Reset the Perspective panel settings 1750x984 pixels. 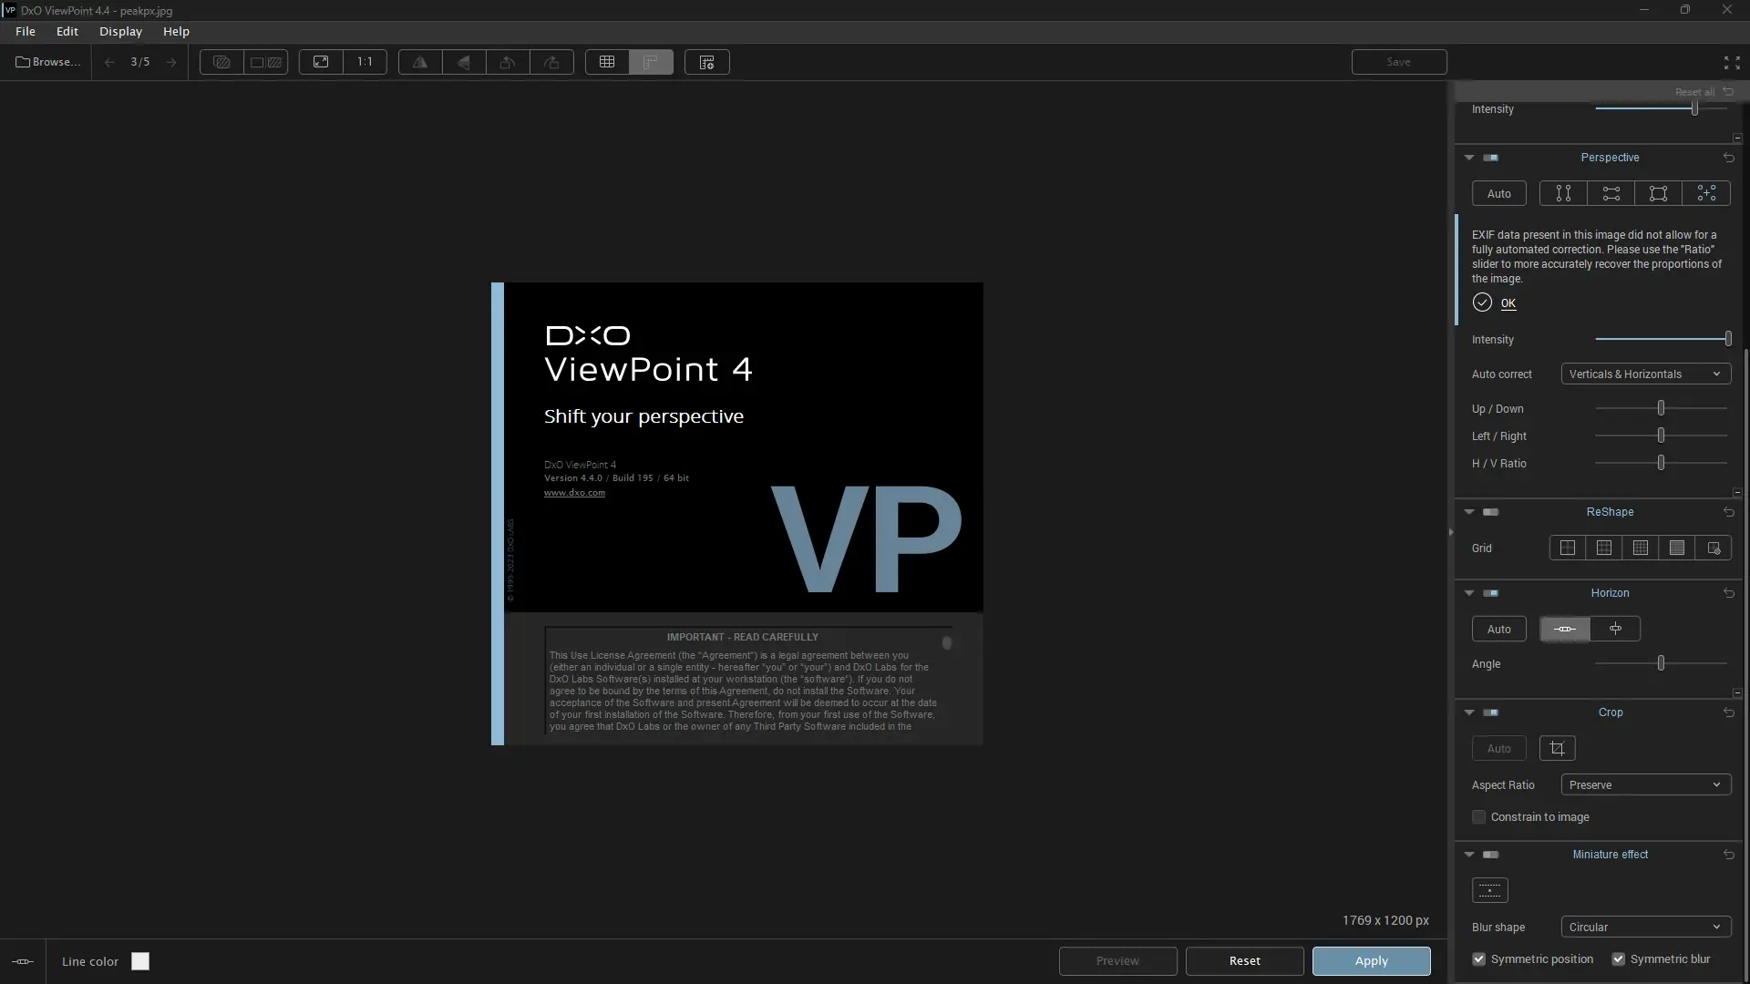(1728, 158)
